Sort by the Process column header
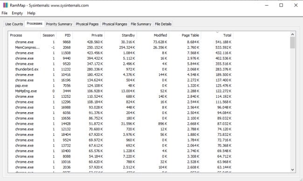Image resolution: width=303 pixels, height=181 pixels. 24,35
